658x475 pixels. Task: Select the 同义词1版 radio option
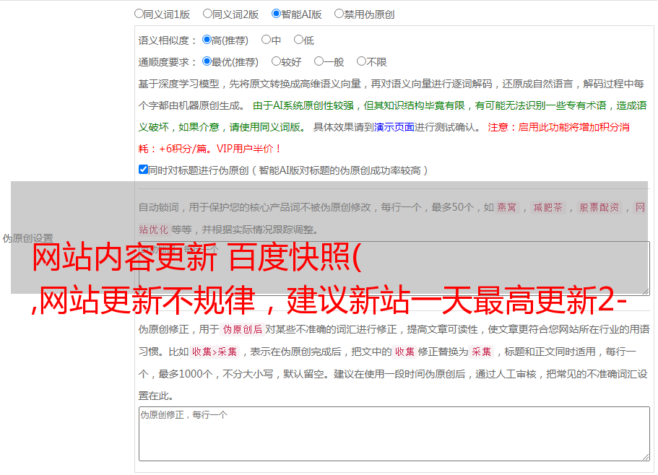pos(139,14)
